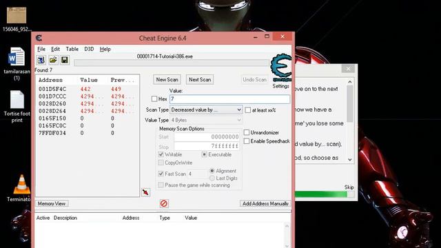
Task: Click the Undo Scan button
Action: (254, 80)
